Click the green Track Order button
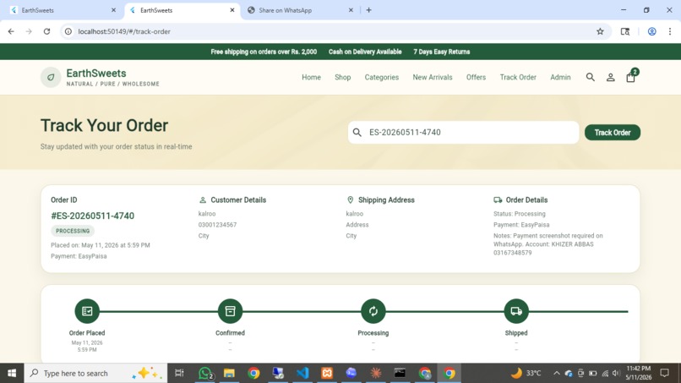 click(x=613, y=133)
